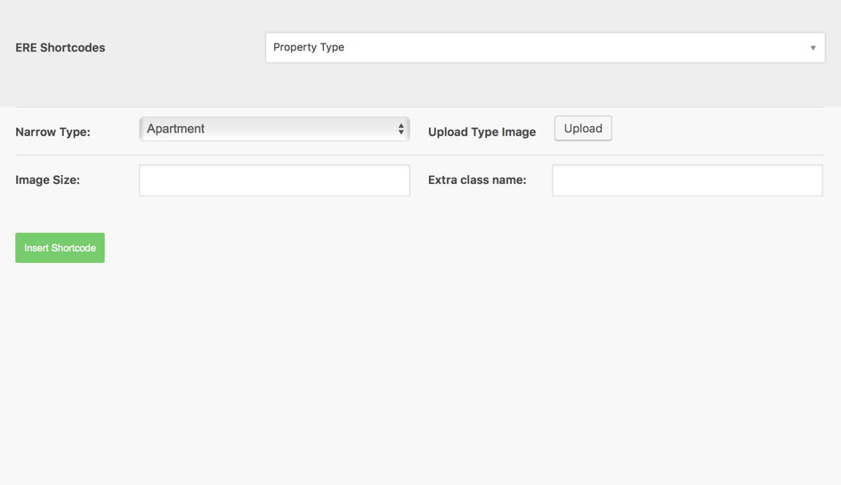The height and width of the screenshot is (485, 841).
Task: Click the Apartment text in Narrow Type
Action: click(175, 129)
